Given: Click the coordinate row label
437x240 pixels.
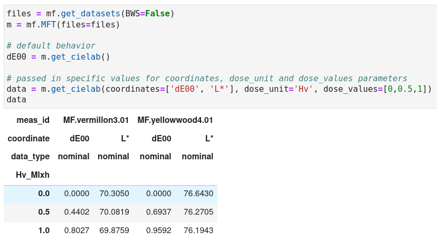Looking at the screenshot, I should [x=28, y=139].
